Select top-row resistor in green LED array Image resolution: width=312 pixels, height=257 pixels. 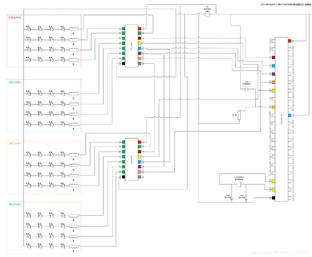point(74,93)
